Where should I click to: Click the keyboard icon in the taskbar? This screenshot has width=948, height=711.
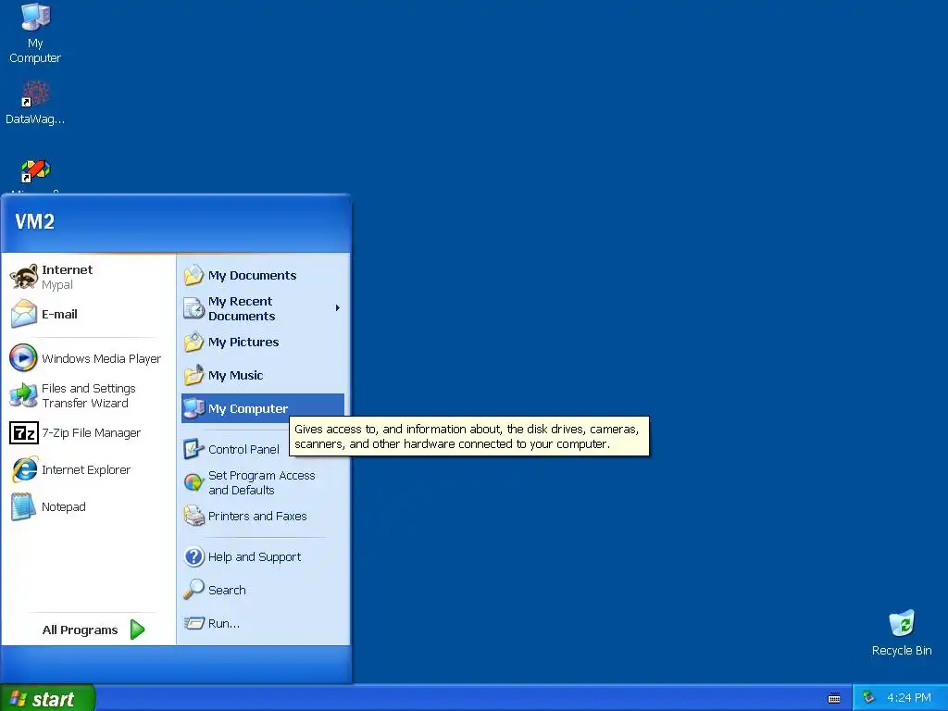click(x=834, y=698)
